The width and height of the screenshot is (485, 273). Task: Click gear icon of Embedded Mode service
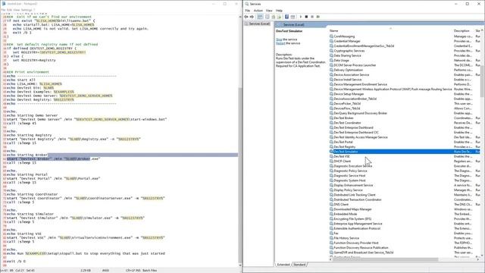331,214
